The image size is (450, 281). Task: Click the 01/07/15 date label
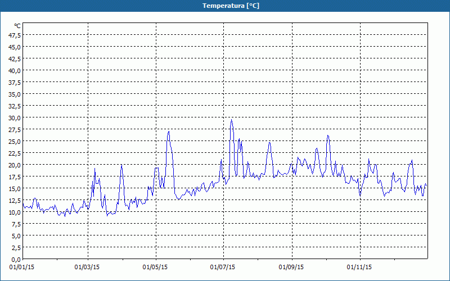point(222,268)
